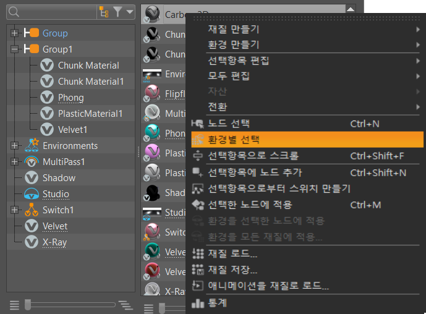
Task: Click Phong teal sphere thumbnail
Action: click(152, 133)
